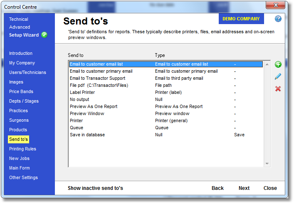Image resolution: width=294 pixels, height=204 pixels.
Task: Click the list scrollbar down arrow
Action: tap(267, 164)
